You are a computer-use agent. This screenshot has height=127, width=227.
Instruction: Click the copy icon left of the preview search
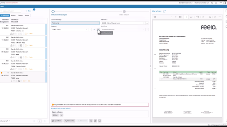[x=203, y=17]
